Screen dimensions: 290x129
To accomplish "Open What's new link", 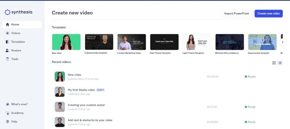I will click(19, 104).
